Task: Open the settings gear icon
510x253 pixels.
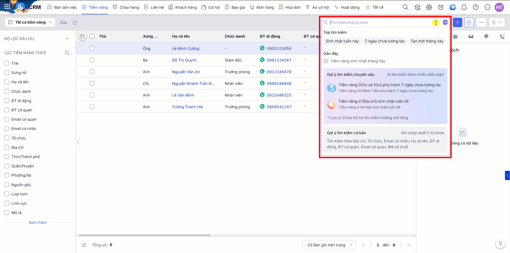Action: point(429,7)
